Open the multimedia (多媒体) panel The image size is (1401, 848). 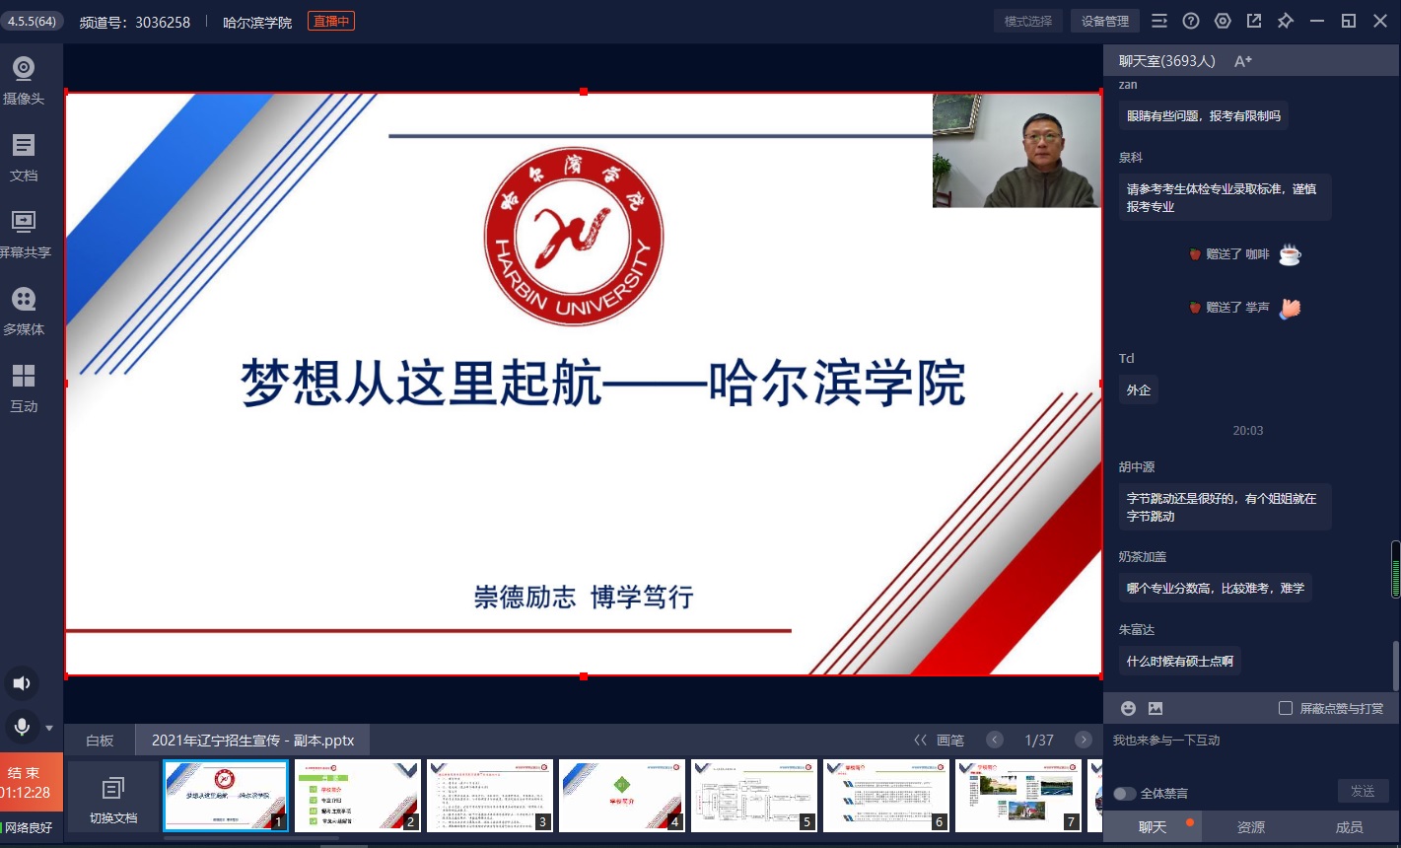click(x=24, y=311)
